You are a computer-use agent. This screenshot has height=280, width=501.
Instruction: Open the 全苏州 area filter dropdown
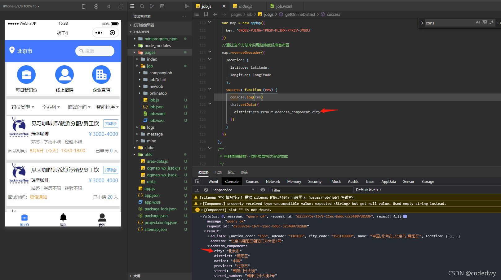[x=51, y=107]
